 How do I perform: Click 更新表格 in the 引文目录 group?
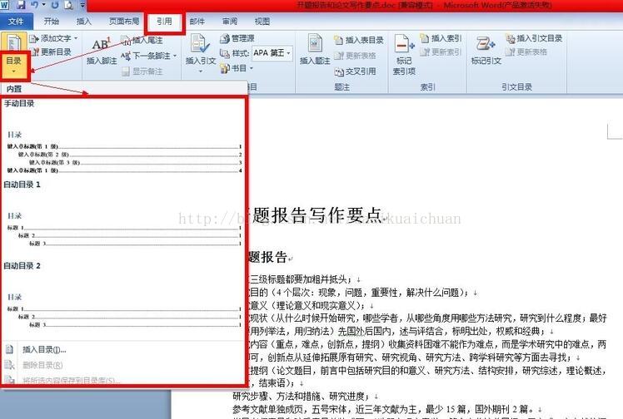point(526,52)
